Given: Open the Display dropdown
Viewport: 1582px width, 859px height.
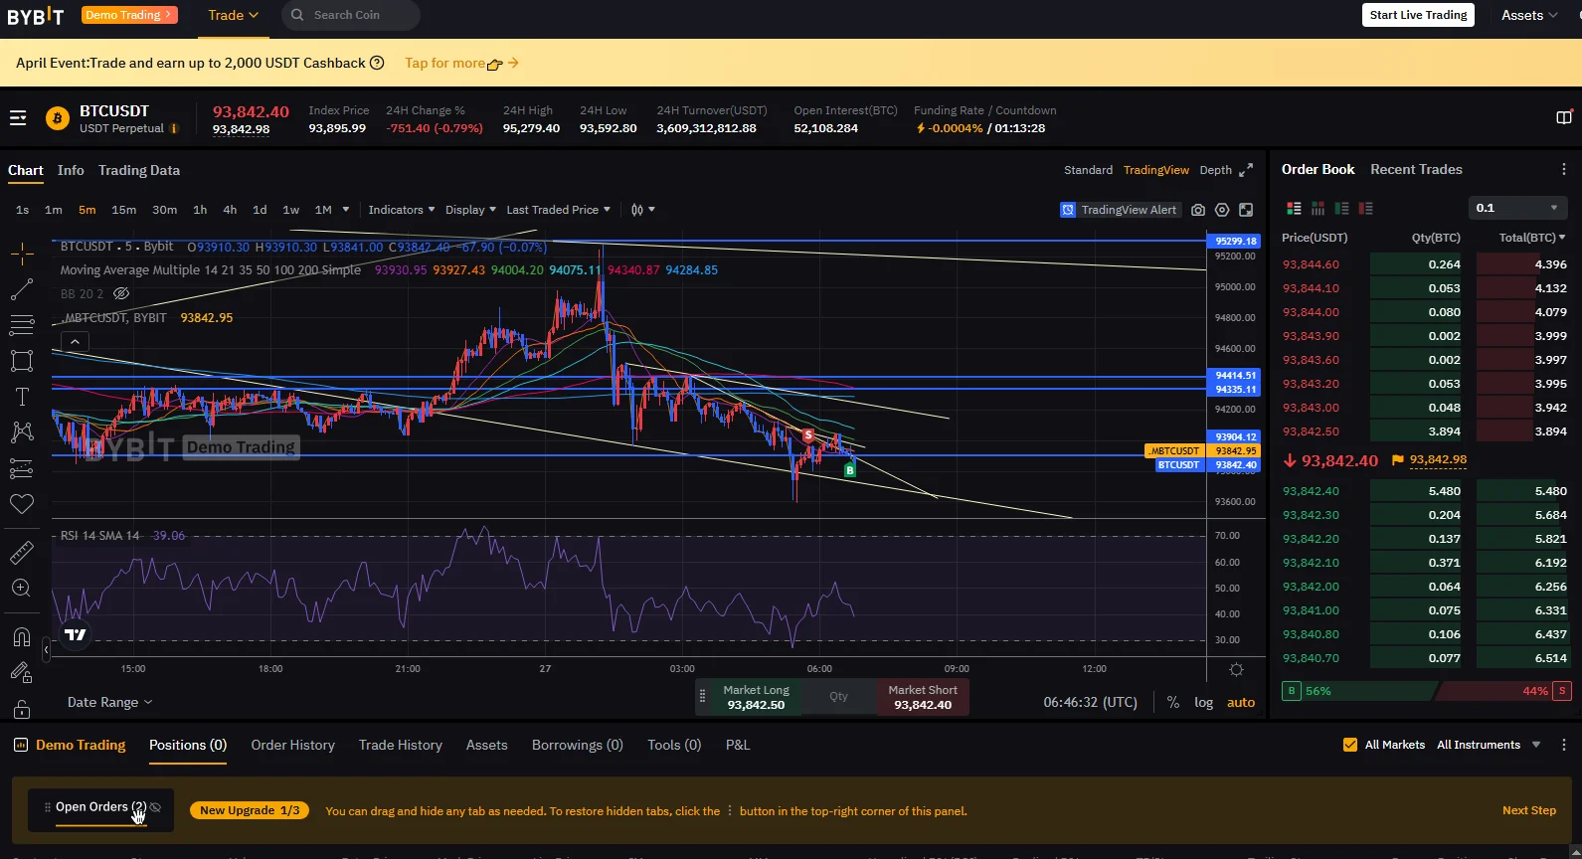Looking at the screenshot, I should coord(470,210).
